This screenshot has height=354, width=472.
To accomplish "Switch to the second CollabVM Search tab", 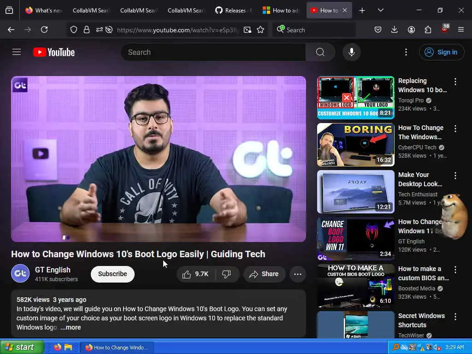I will click(x=138, y=10).
